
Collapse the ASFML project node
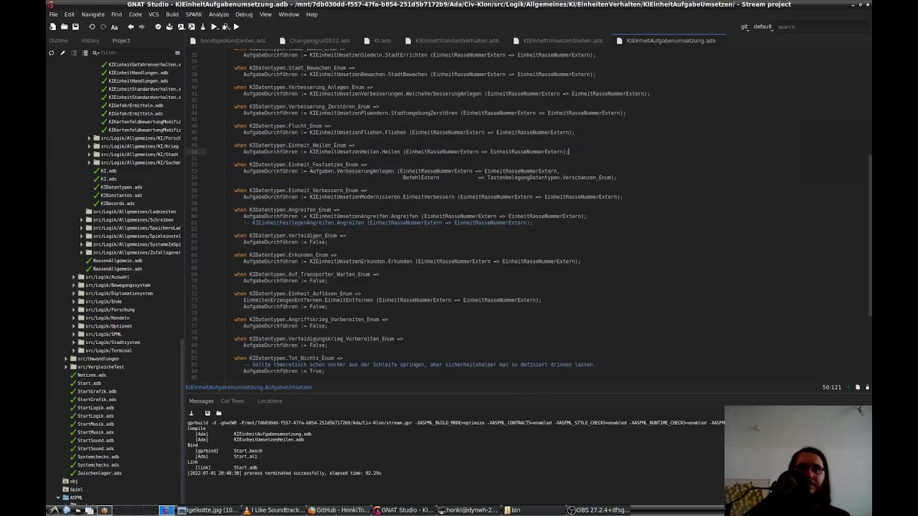pyautogui.click(x=58, y=497)
